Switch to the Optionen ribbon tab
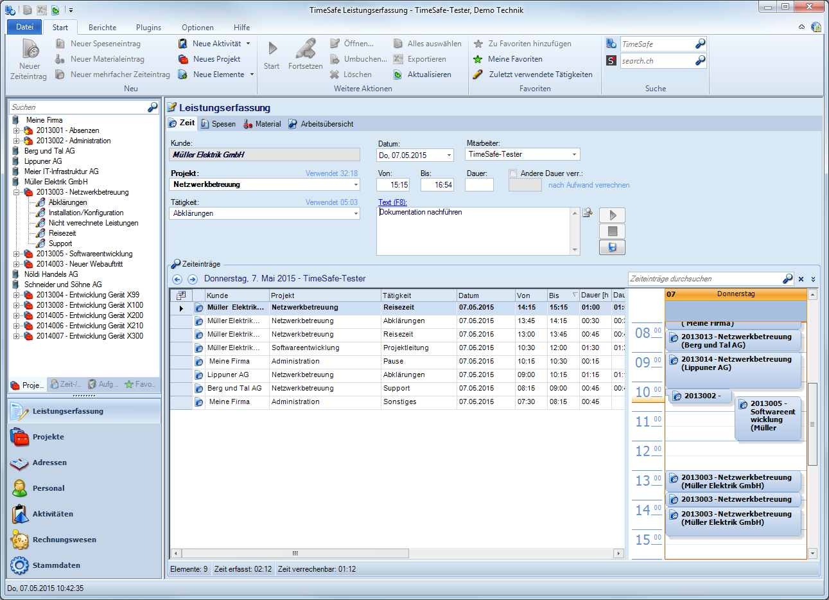Image resolution: width=829 pixels, height=600 pixels. click(198, 28)
